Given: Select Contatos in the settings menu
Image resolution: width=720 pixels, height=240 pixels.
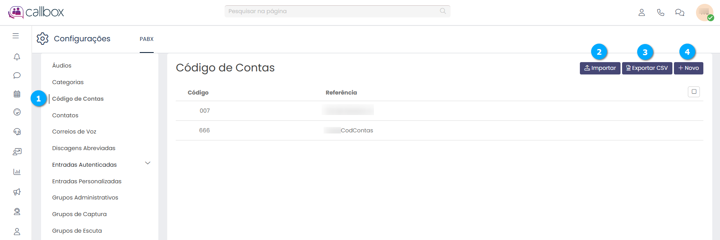Looking at the screenshot, I should coord(65,115).
